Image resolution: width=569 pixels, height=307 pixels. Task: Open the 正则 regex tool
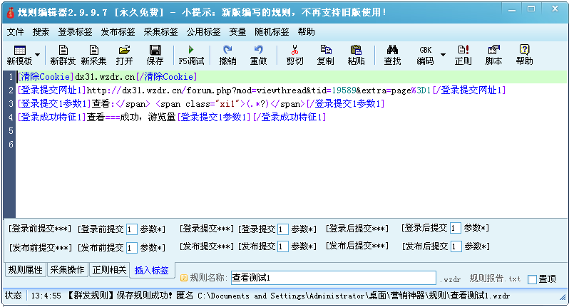coord(463,54)
